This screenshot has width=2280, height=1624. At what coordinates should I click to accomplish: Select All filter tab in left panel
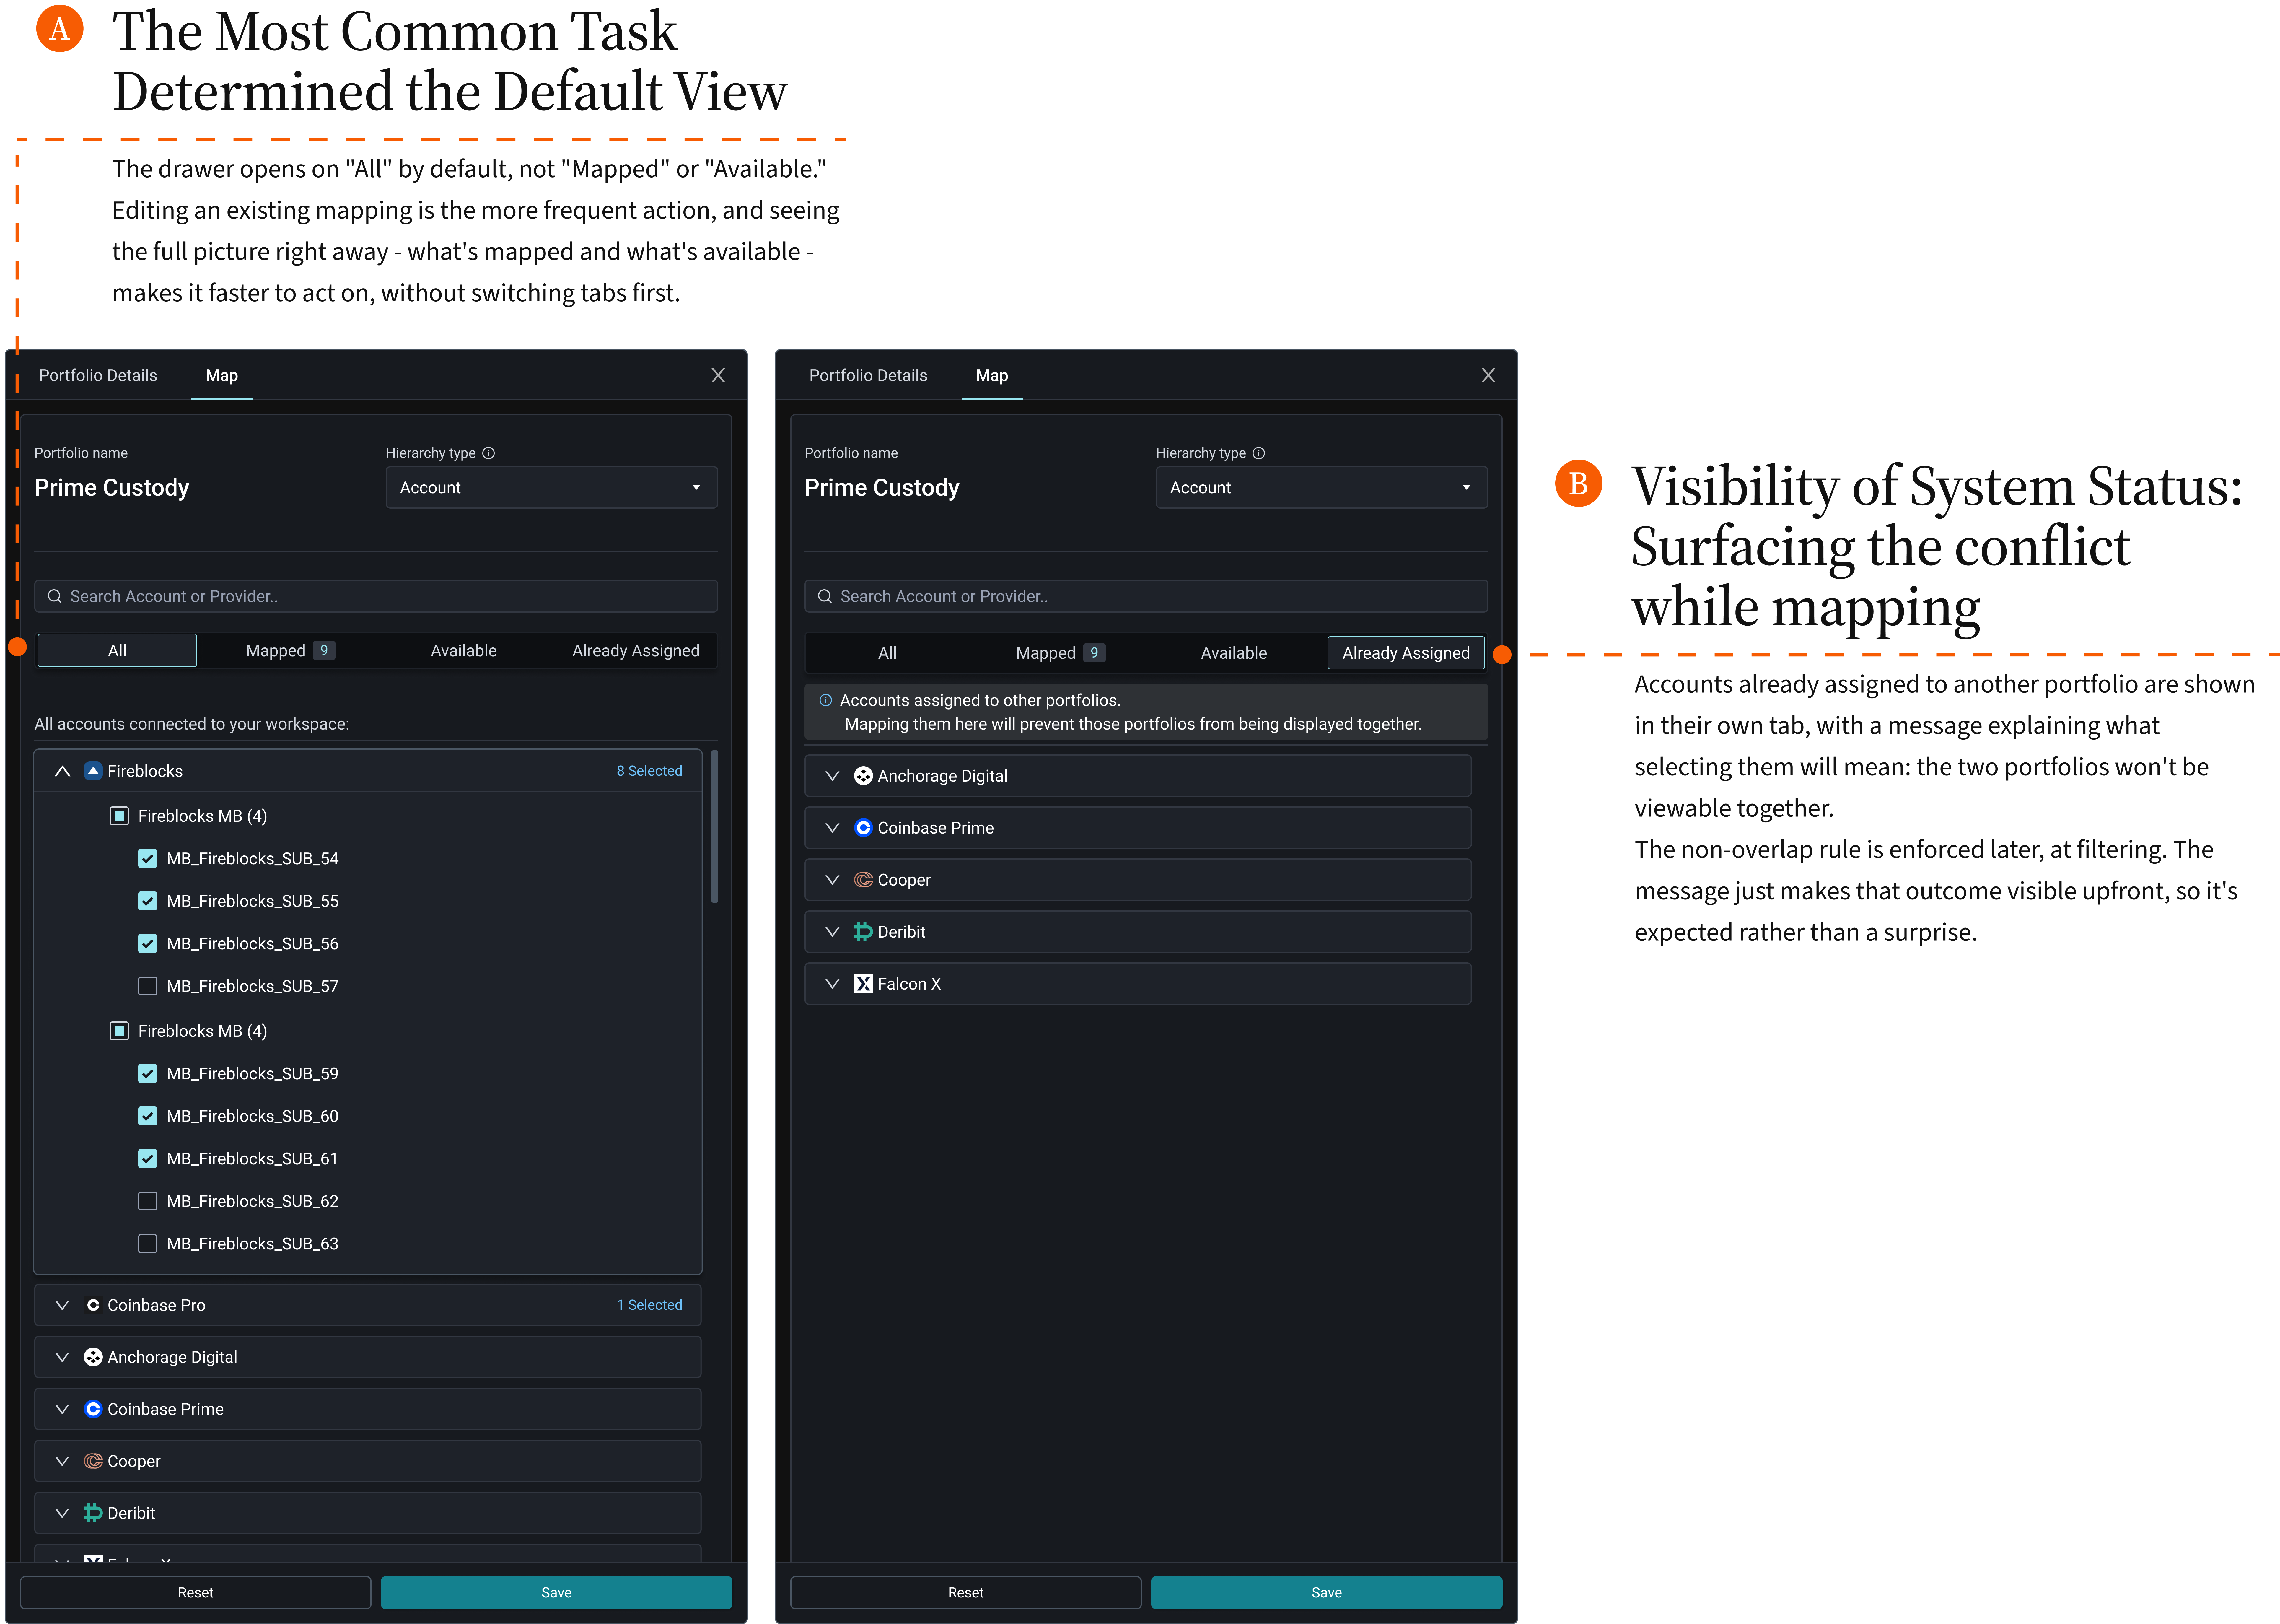click(117, 651)
